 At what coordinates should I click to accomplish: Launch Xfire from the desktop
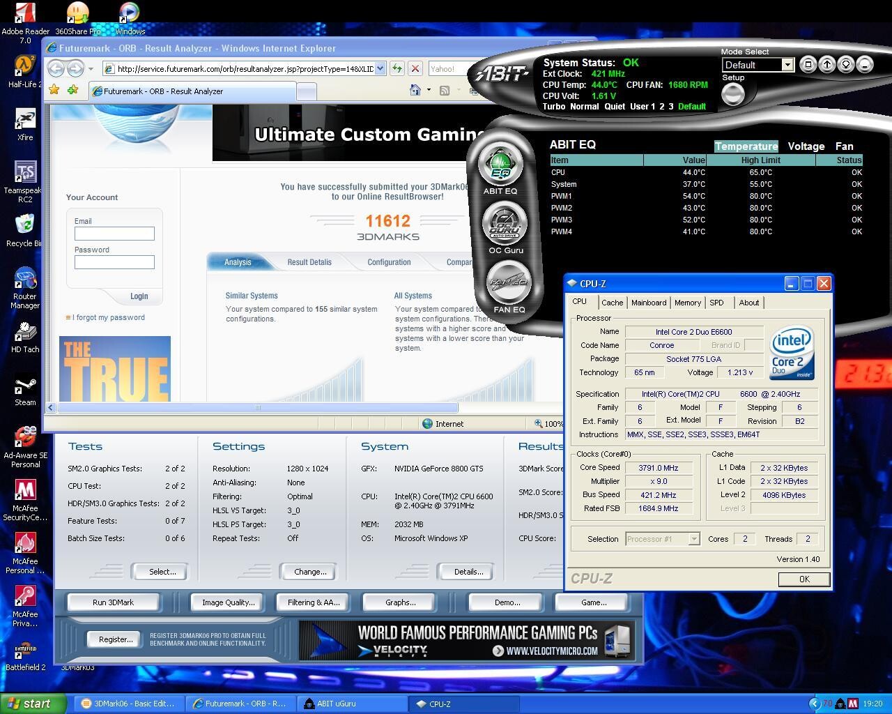tap(25, 120)
